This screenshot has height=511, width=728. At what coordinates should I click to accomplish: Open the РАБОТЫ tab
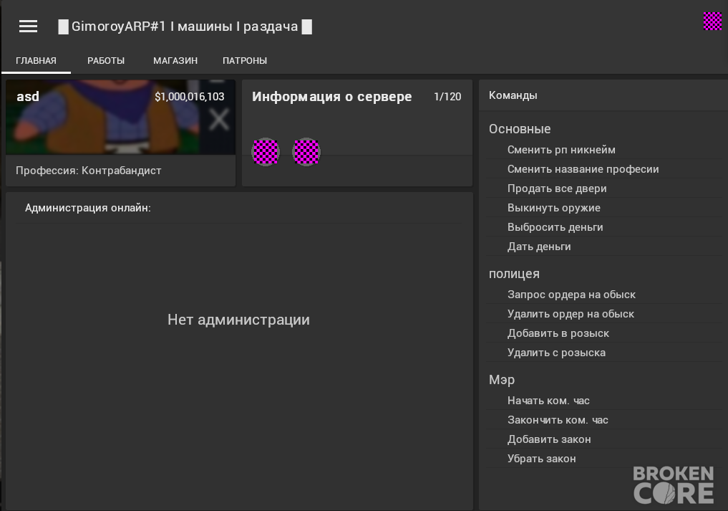(x=106, y=60)
